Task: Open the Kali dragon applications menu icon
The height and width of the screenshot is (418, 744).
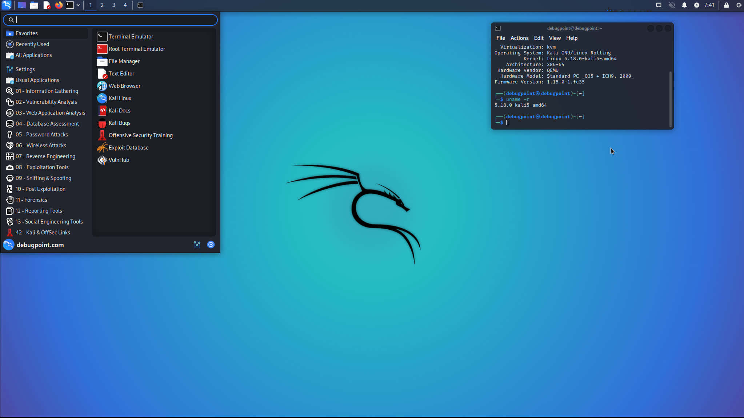Action: (x=7, y=5)
